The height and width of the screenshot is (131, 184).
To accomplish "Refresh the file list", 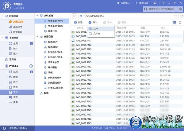I will pyautogui.click(x=181, y=16).
